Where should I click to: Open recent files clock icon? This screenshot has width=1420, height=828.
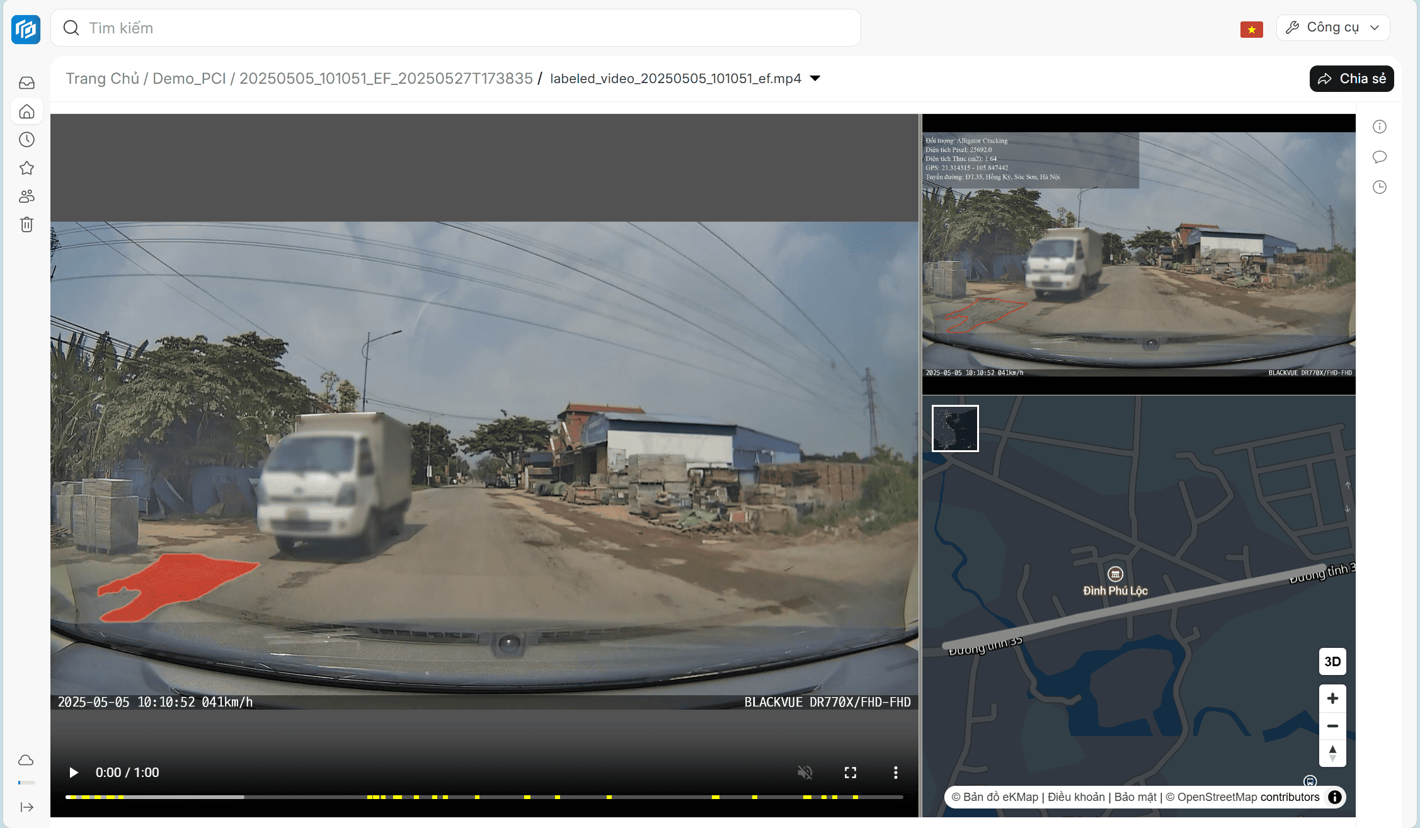tap(26, 140)
